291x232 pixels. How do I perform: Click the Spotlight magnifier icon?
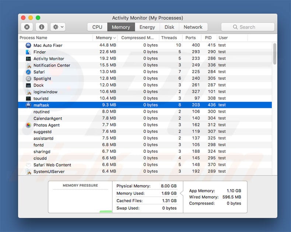click(x=28, y=78)
